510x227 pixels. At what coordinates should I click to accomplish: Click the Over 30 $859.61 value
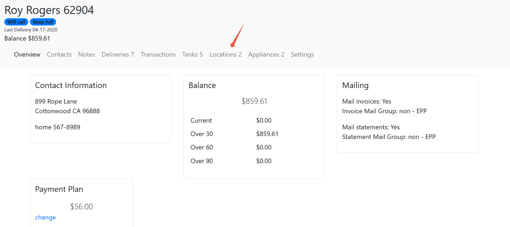267,134
